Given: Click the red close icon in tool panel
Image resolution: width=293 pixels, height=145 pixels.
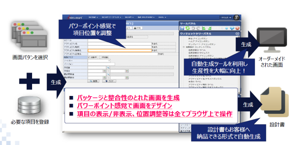Looking at the screenshot, I should [237, 28].
